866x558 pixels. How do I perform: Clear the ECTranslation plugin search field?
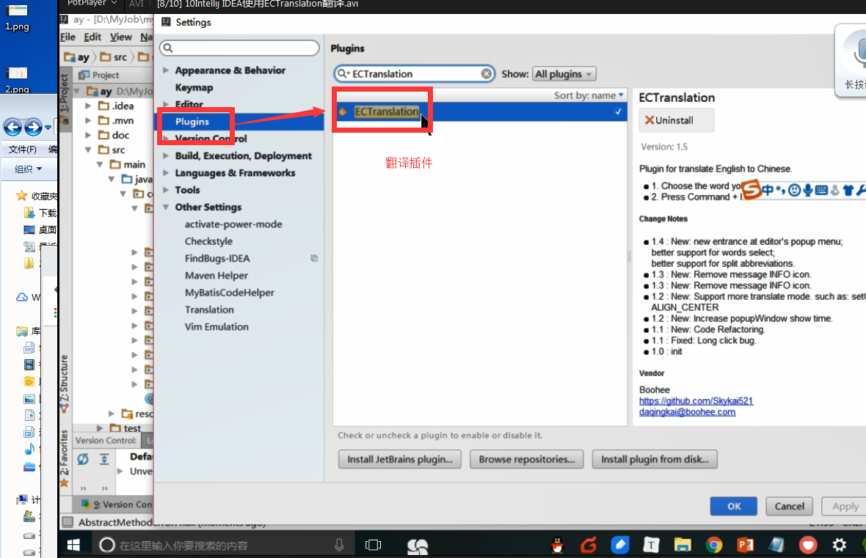[486, 74]
